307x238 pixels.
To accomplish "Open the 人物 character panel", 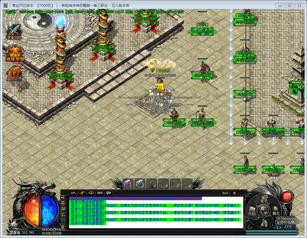I will point(264,211).
